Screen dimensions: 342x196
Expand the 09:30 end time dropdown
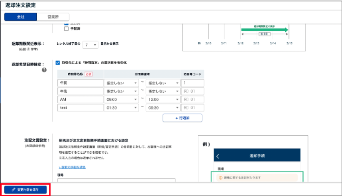(163, 108)
